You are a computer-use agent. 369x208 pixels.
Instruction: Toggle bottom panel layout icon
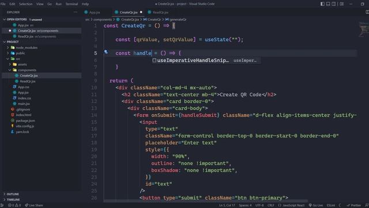(328, 4)
